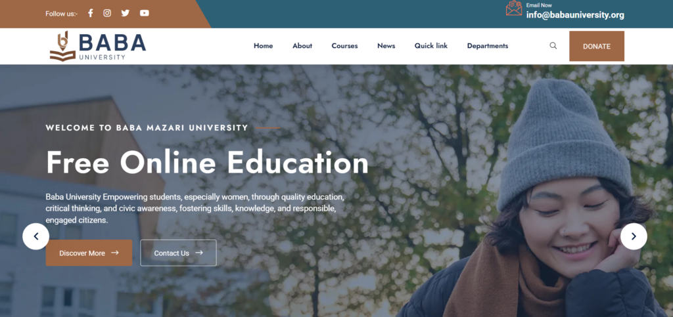Click the Baba University logo
The image size is (673, 317).
pos(98,46)
